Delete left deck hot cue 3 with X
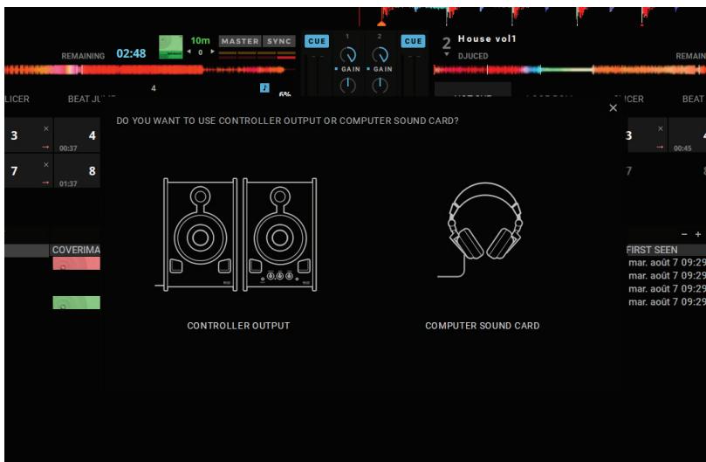Viewport: 706px width, 462px height. click(x=46, y=129)
